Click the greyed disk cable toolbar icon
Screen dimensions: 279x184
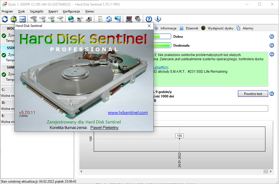click(x=34, y=19)
